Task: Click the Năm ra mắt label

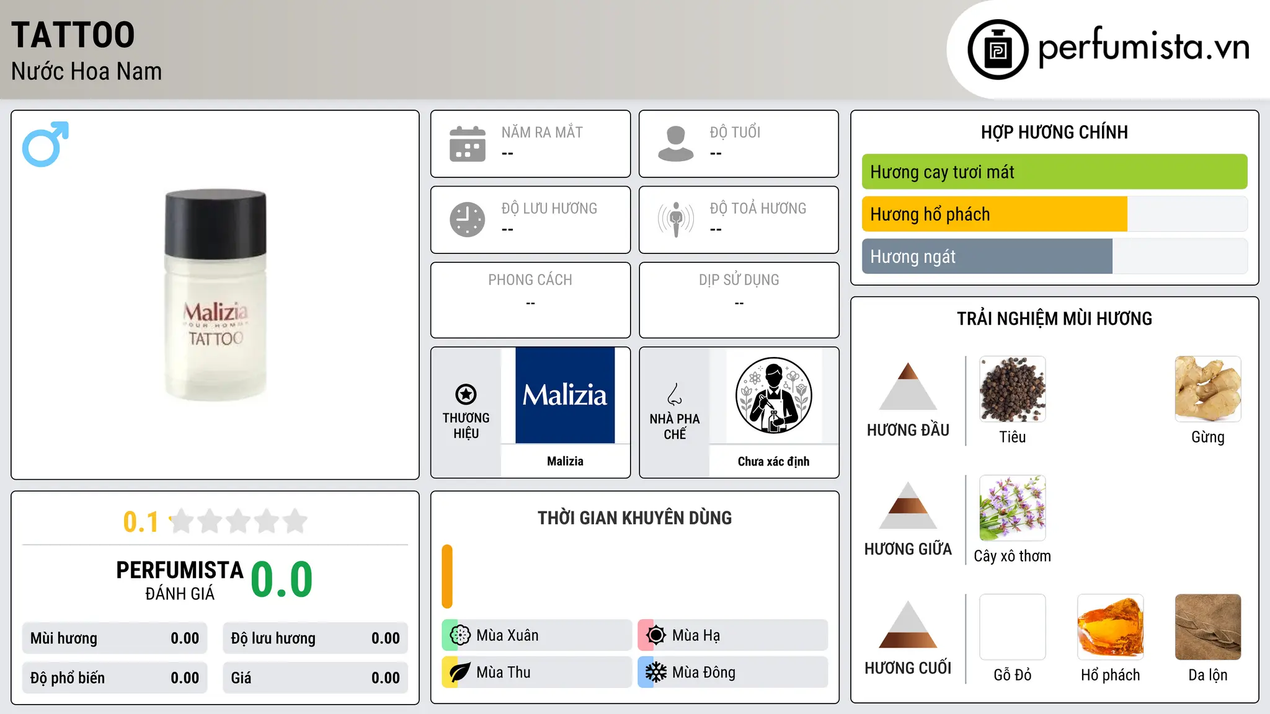Action: [542, 132]
